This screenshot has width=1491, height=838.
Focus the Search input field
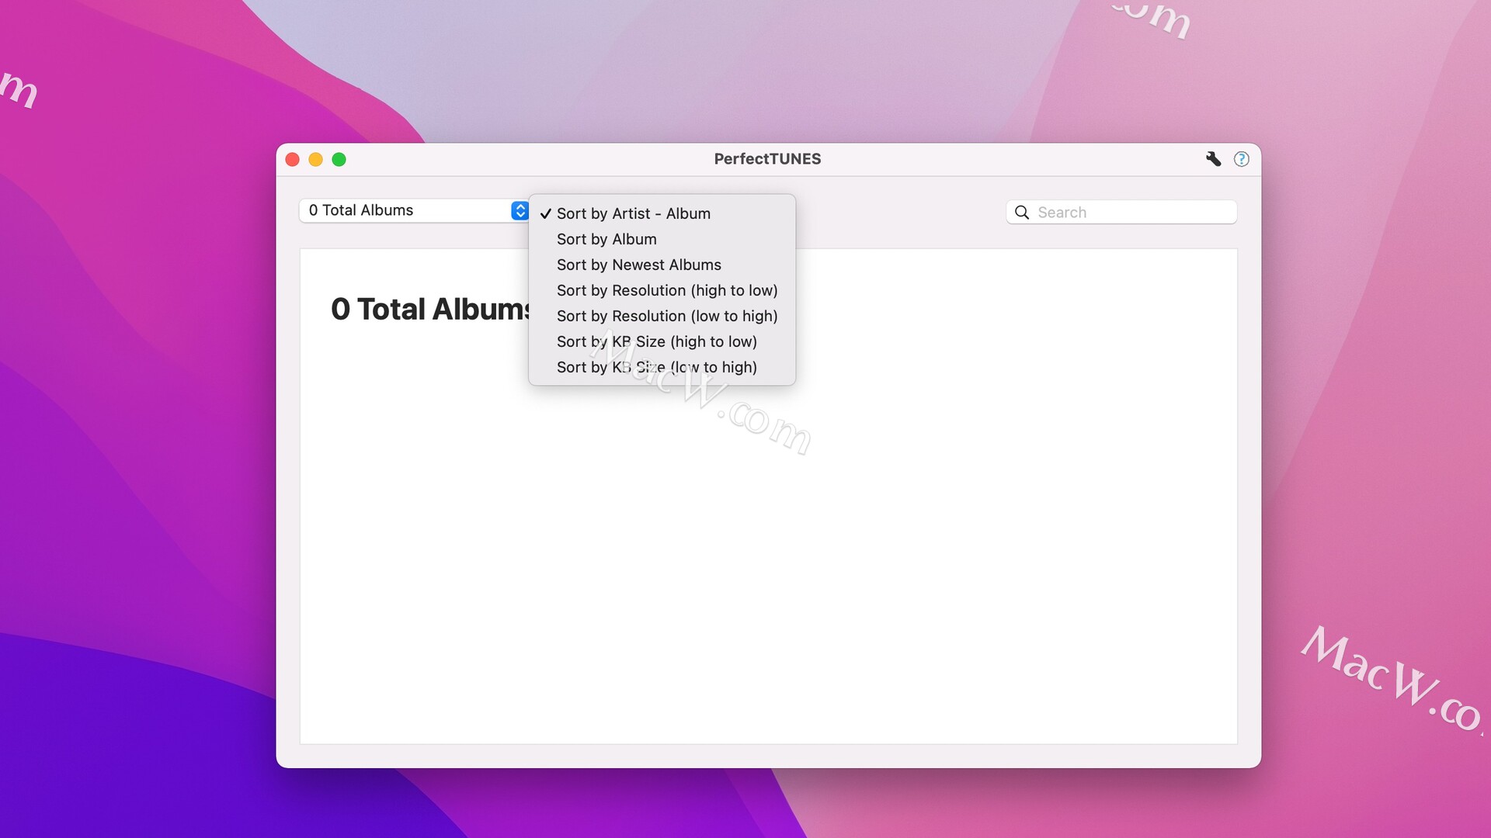1121,213
